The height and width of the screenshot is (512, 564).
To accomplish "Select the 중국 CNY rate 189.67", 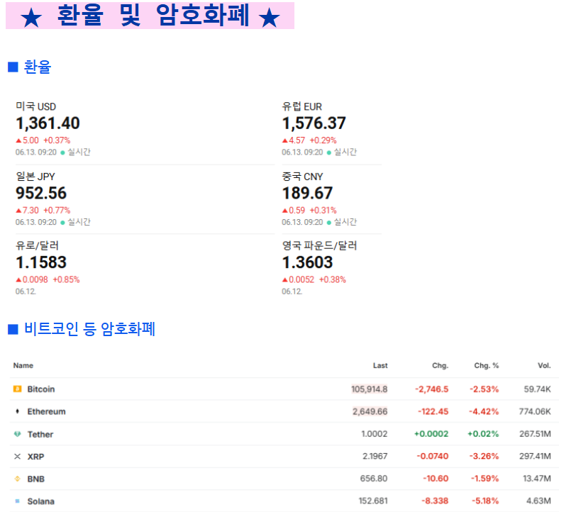I will 307,193.
